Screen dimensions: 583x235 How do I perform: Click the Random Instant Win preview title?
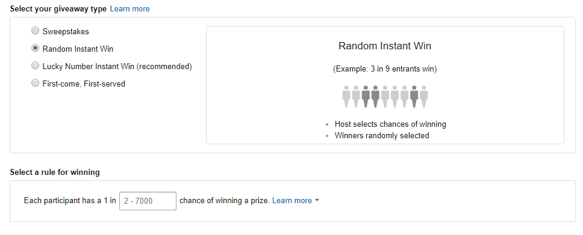pyautogui.click(x=385, y=46)
